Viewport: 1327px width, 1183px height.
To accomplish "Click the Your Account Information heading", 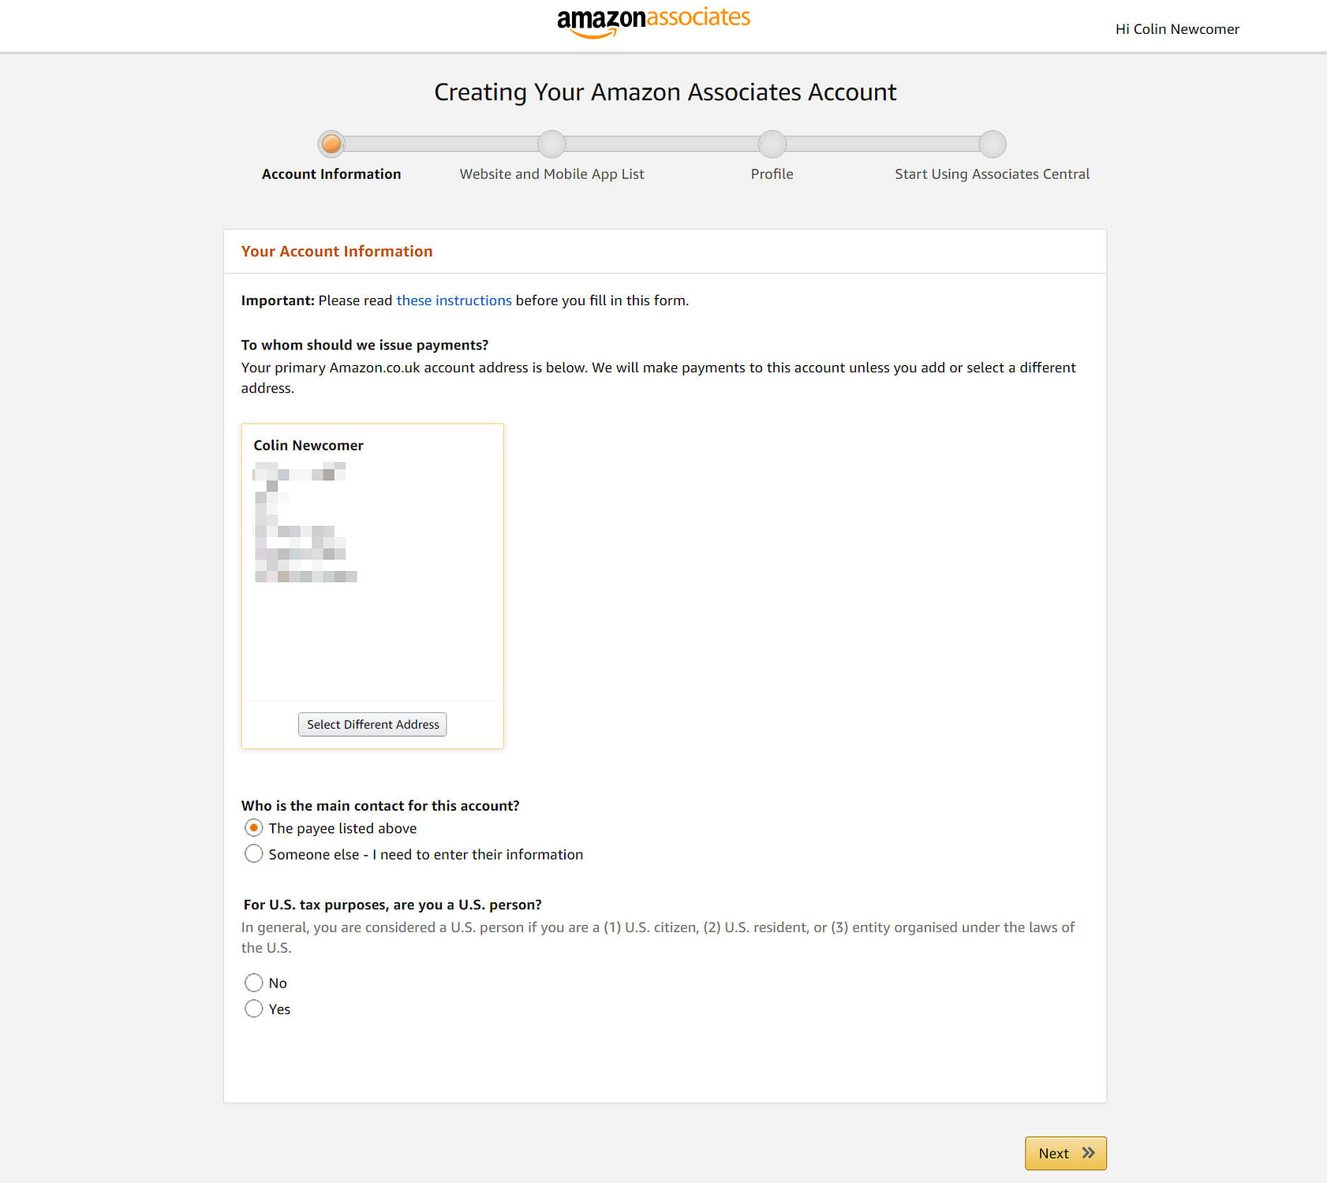I will point(337,251).
